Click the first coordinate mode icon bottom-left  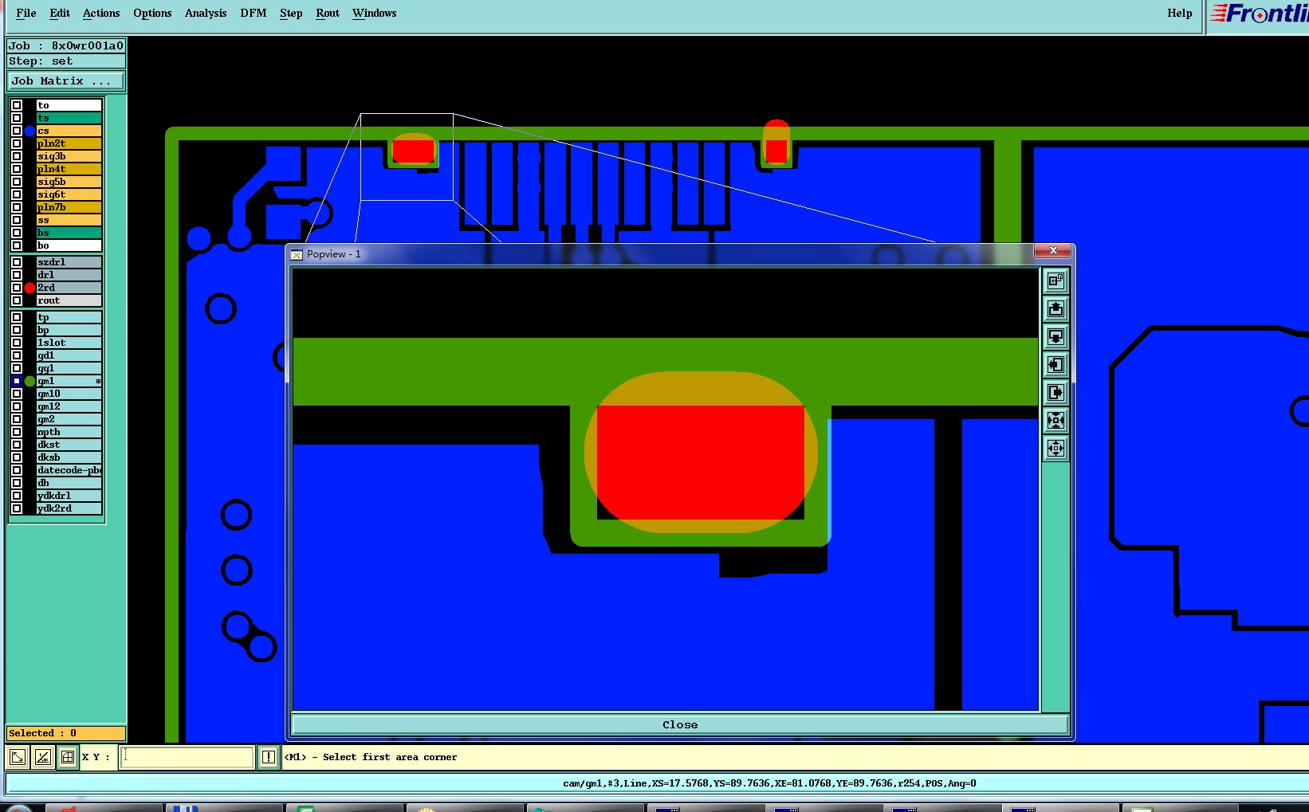[18, 757]
